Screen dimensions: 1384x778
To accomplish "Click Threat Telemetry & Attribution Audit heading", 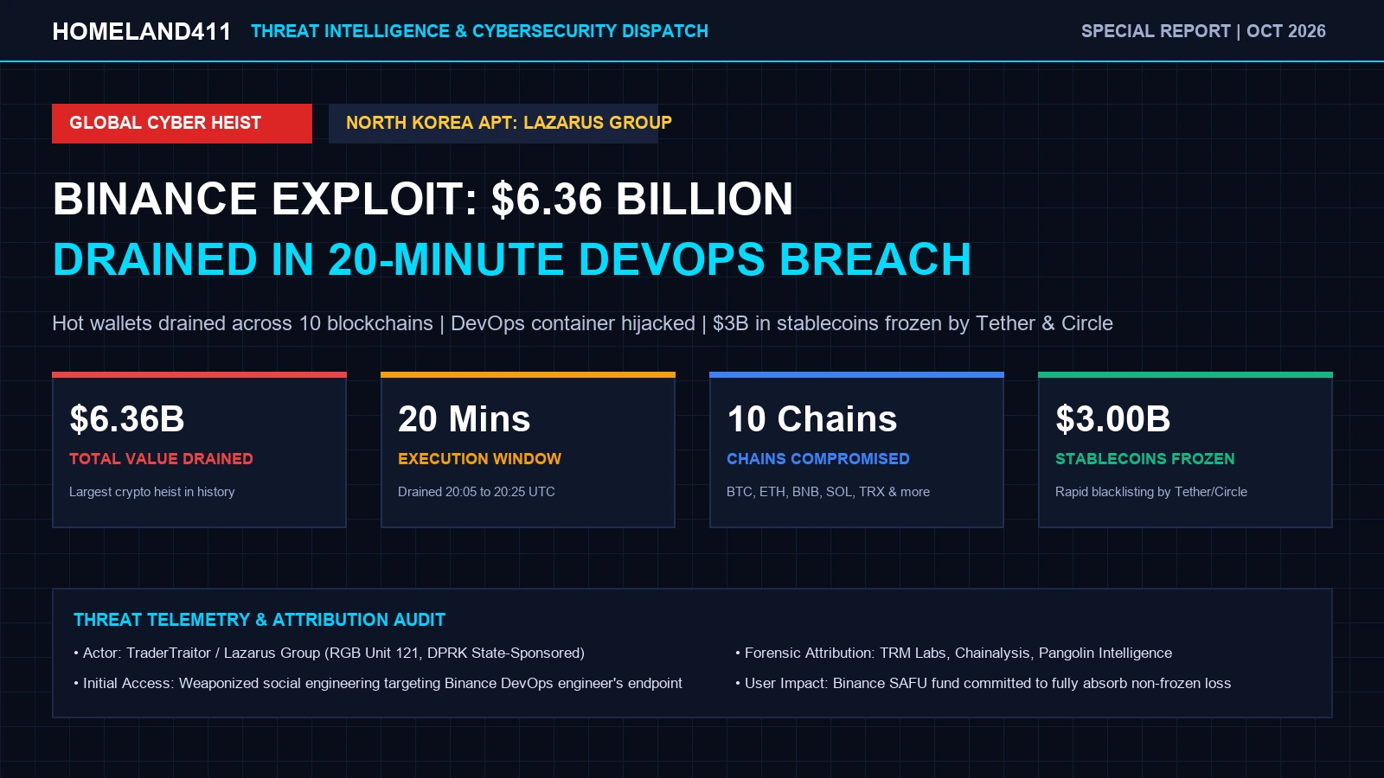I will pyautogui.click(x=259, y=620).
